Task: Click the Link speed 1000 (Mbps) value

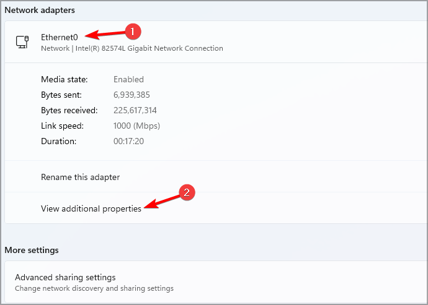Action: point(136,126)
